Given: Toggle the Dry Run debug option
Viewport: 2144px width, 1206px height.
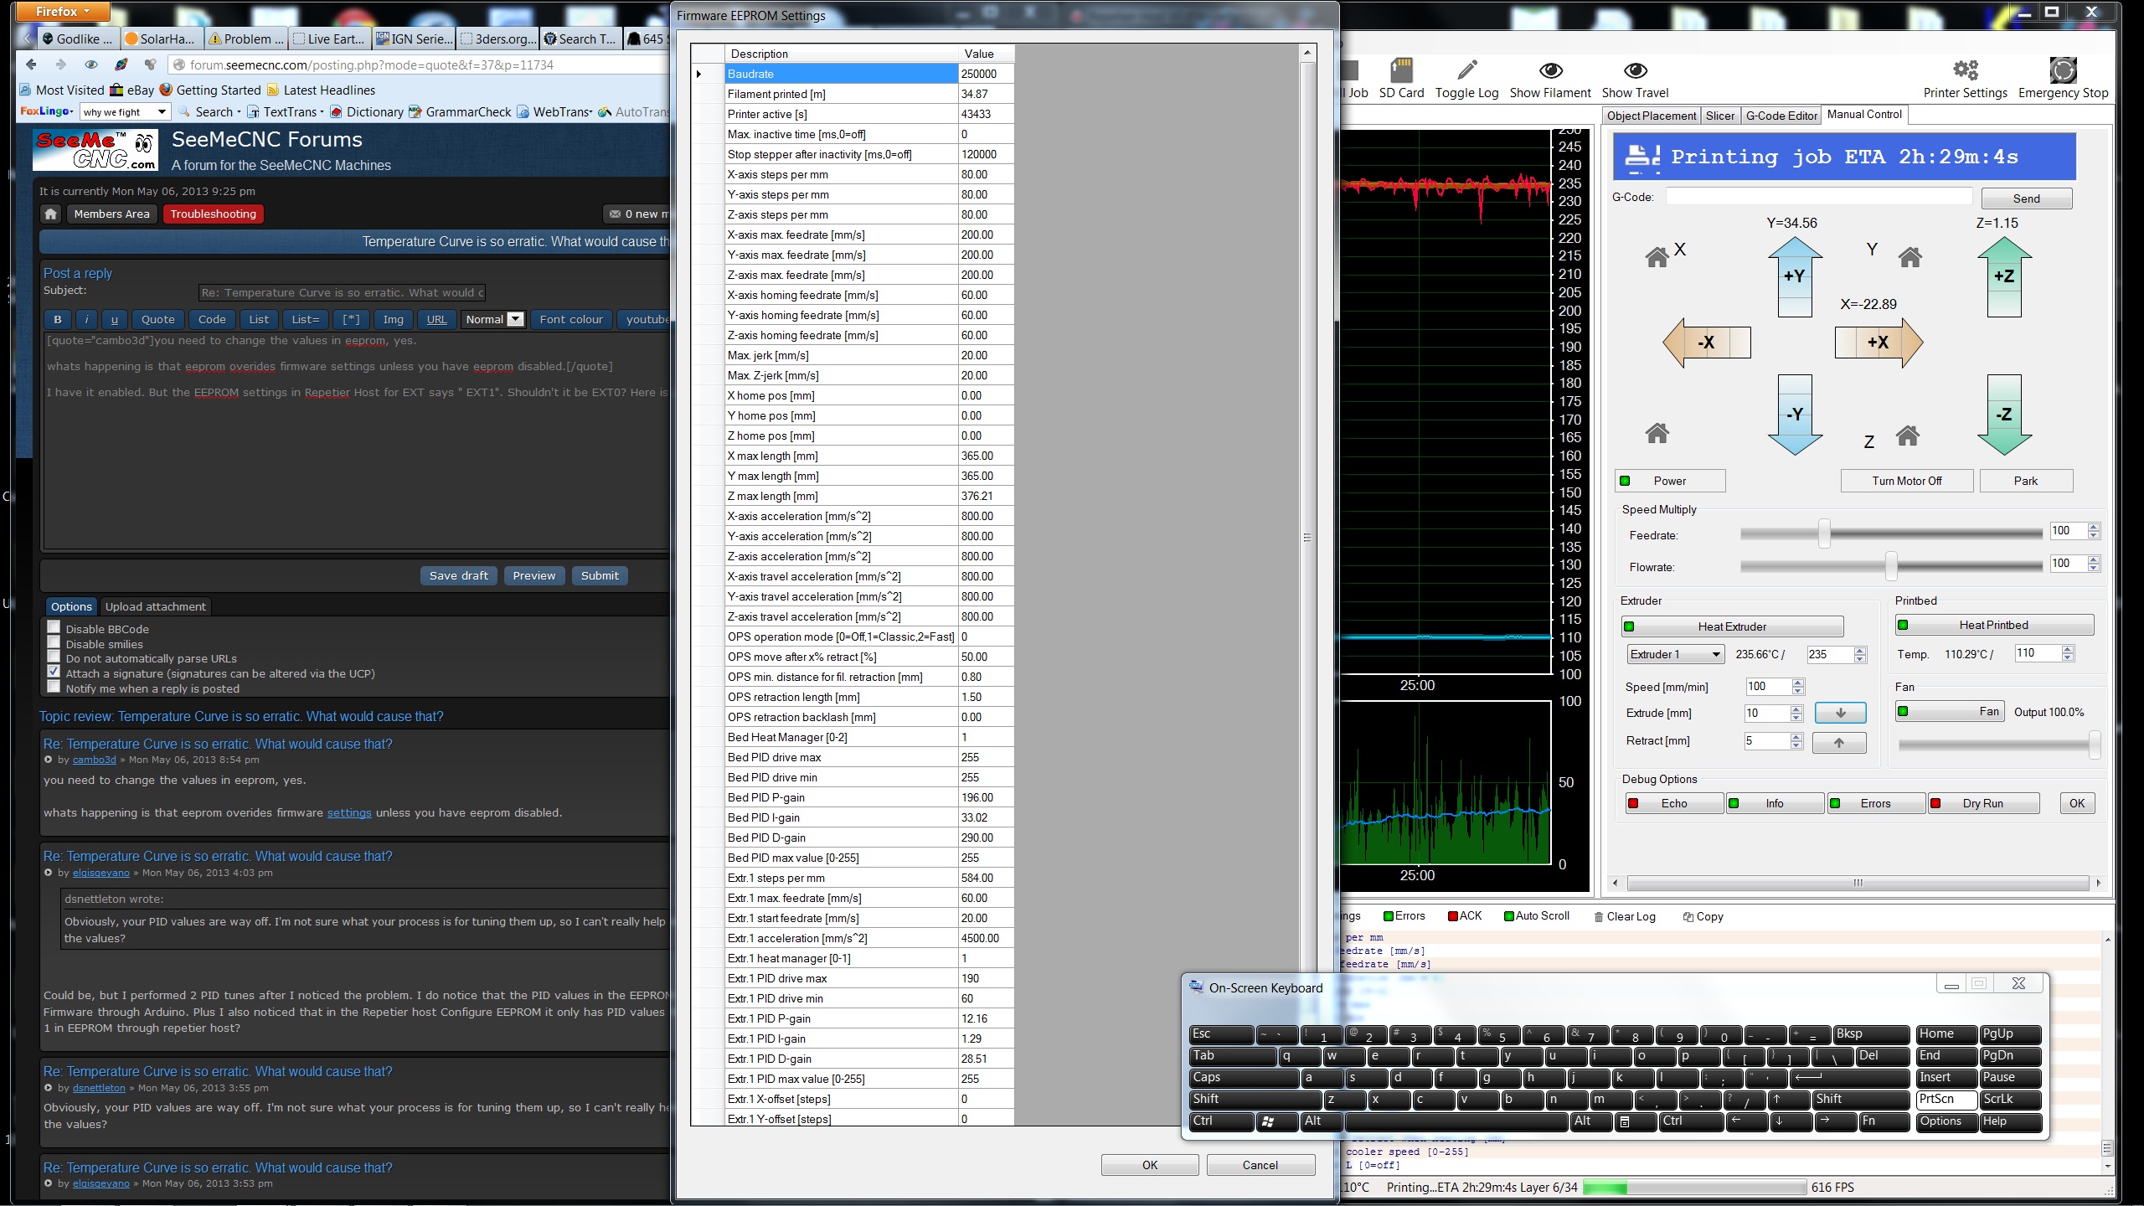Looking at the screenshot, I should tap(1982, 803).
